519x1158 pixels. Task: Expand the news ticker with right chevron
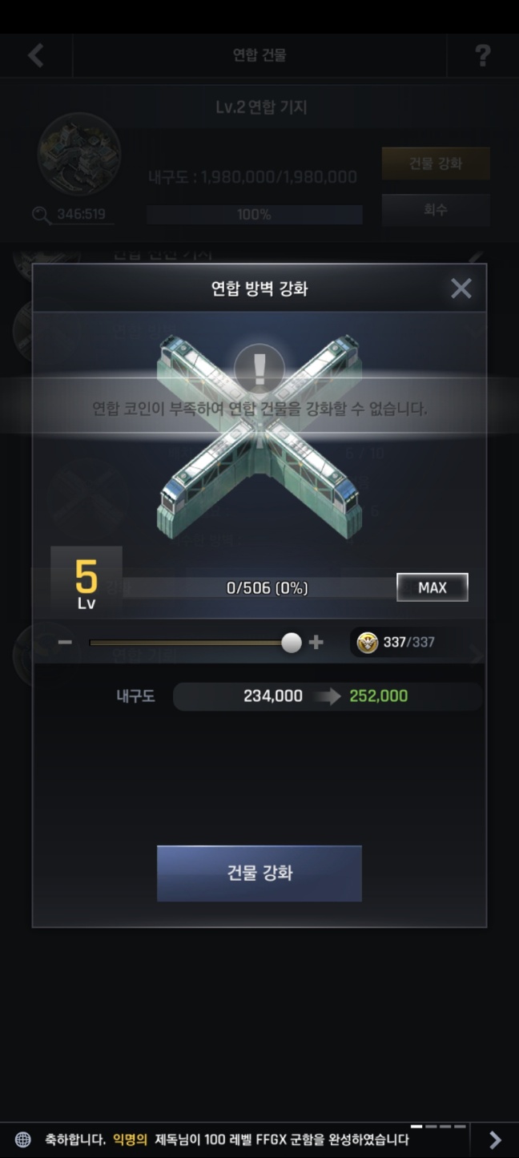click(x=495, y=1139)
